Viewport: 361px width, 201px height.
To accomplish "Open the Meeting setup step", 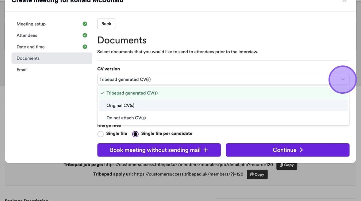I will click(x=31, y=24).
